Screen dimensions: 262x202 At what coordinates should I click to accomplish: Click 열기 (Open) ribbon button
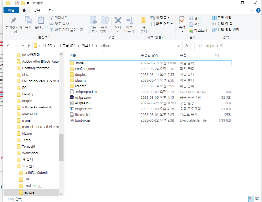(x=196, y=18)
